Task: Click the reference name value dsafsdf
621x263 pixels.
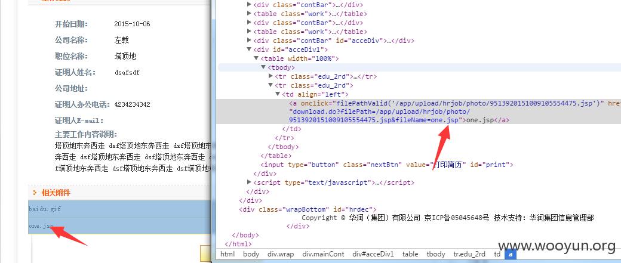Action: [x=127, y=72]
